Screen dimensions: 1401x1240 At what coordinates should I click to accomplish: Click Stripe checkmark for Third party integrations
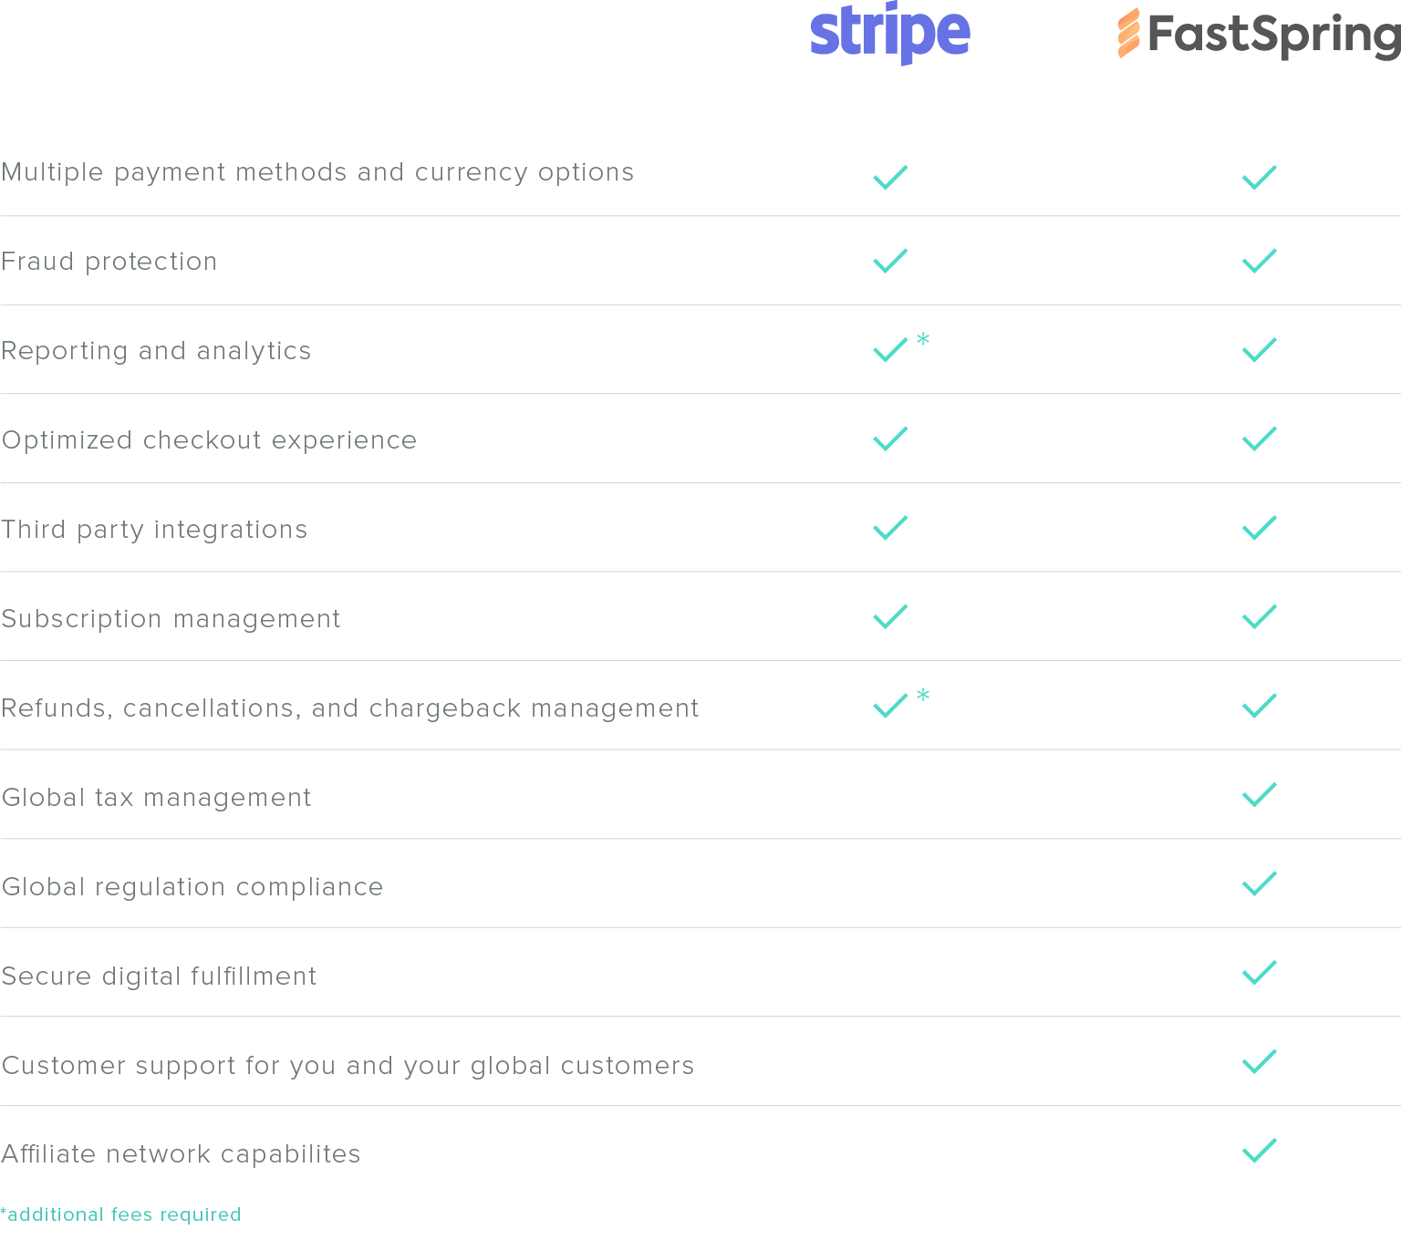[x=890, y=528]
